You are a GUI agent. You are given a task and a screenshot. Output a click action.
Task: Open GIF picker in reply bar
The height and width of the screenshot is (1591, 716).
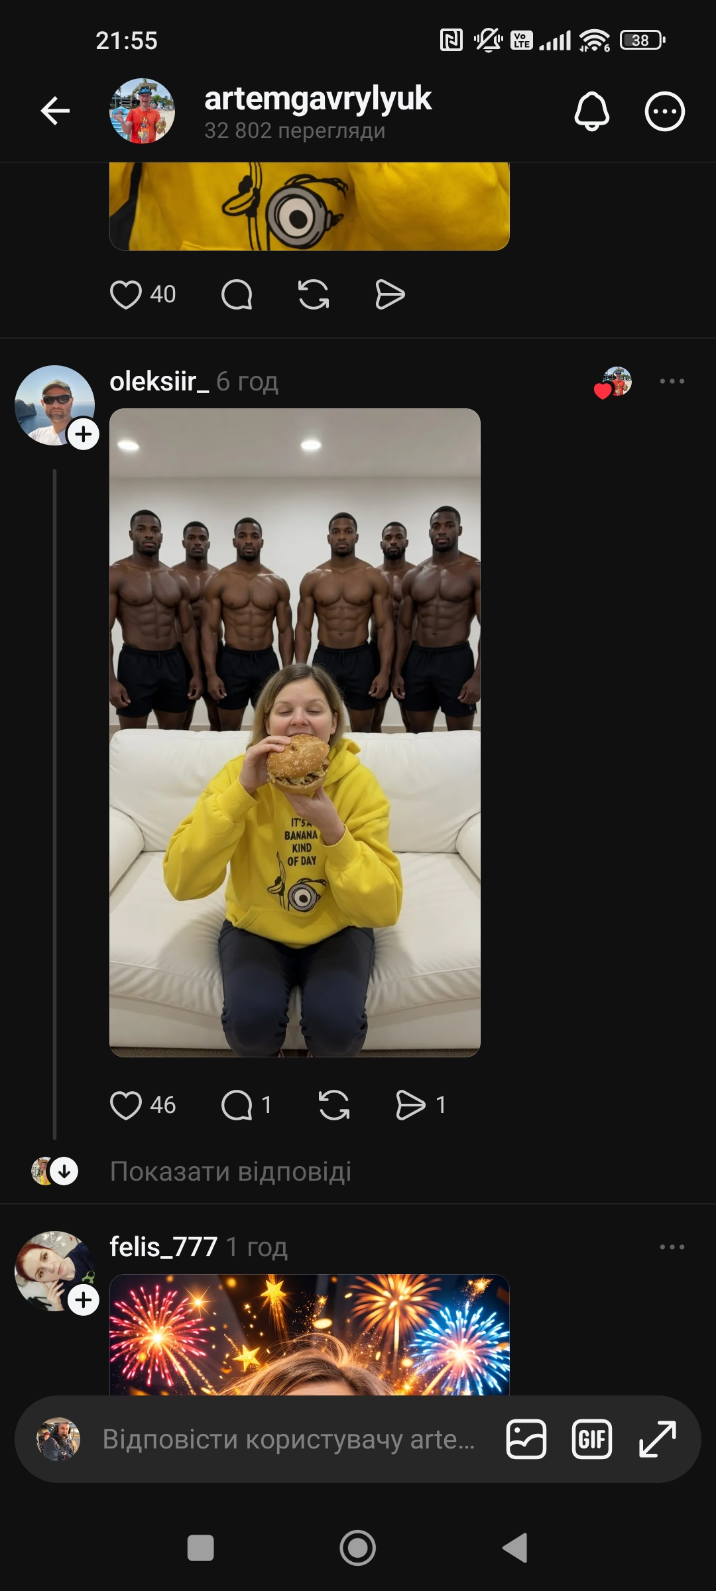tap(591, 1439)
